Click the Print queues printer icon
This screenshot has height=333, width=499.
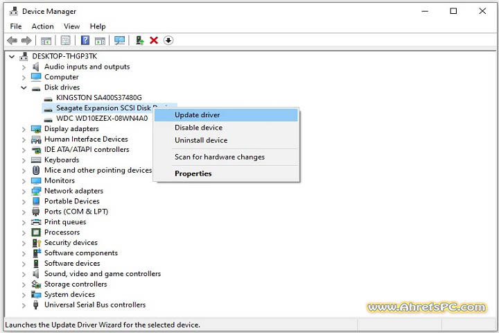pyautogui.click(x=36, y=222)
